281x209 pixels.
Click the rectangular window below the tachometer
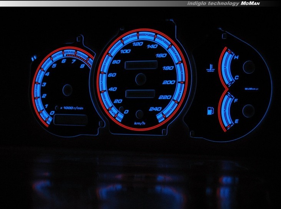[x=70, y=120]
